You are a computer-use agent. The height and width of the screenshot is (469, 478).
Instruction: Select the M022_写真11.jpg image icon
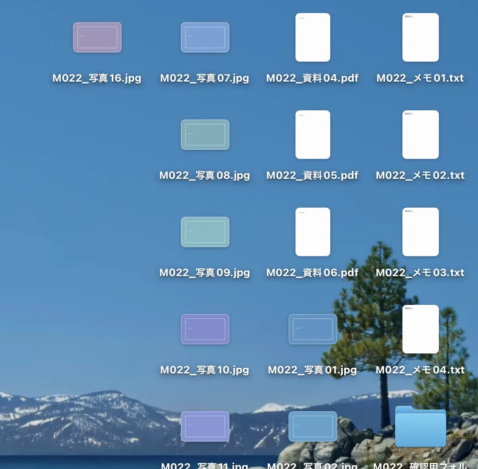tap(205, 426)
